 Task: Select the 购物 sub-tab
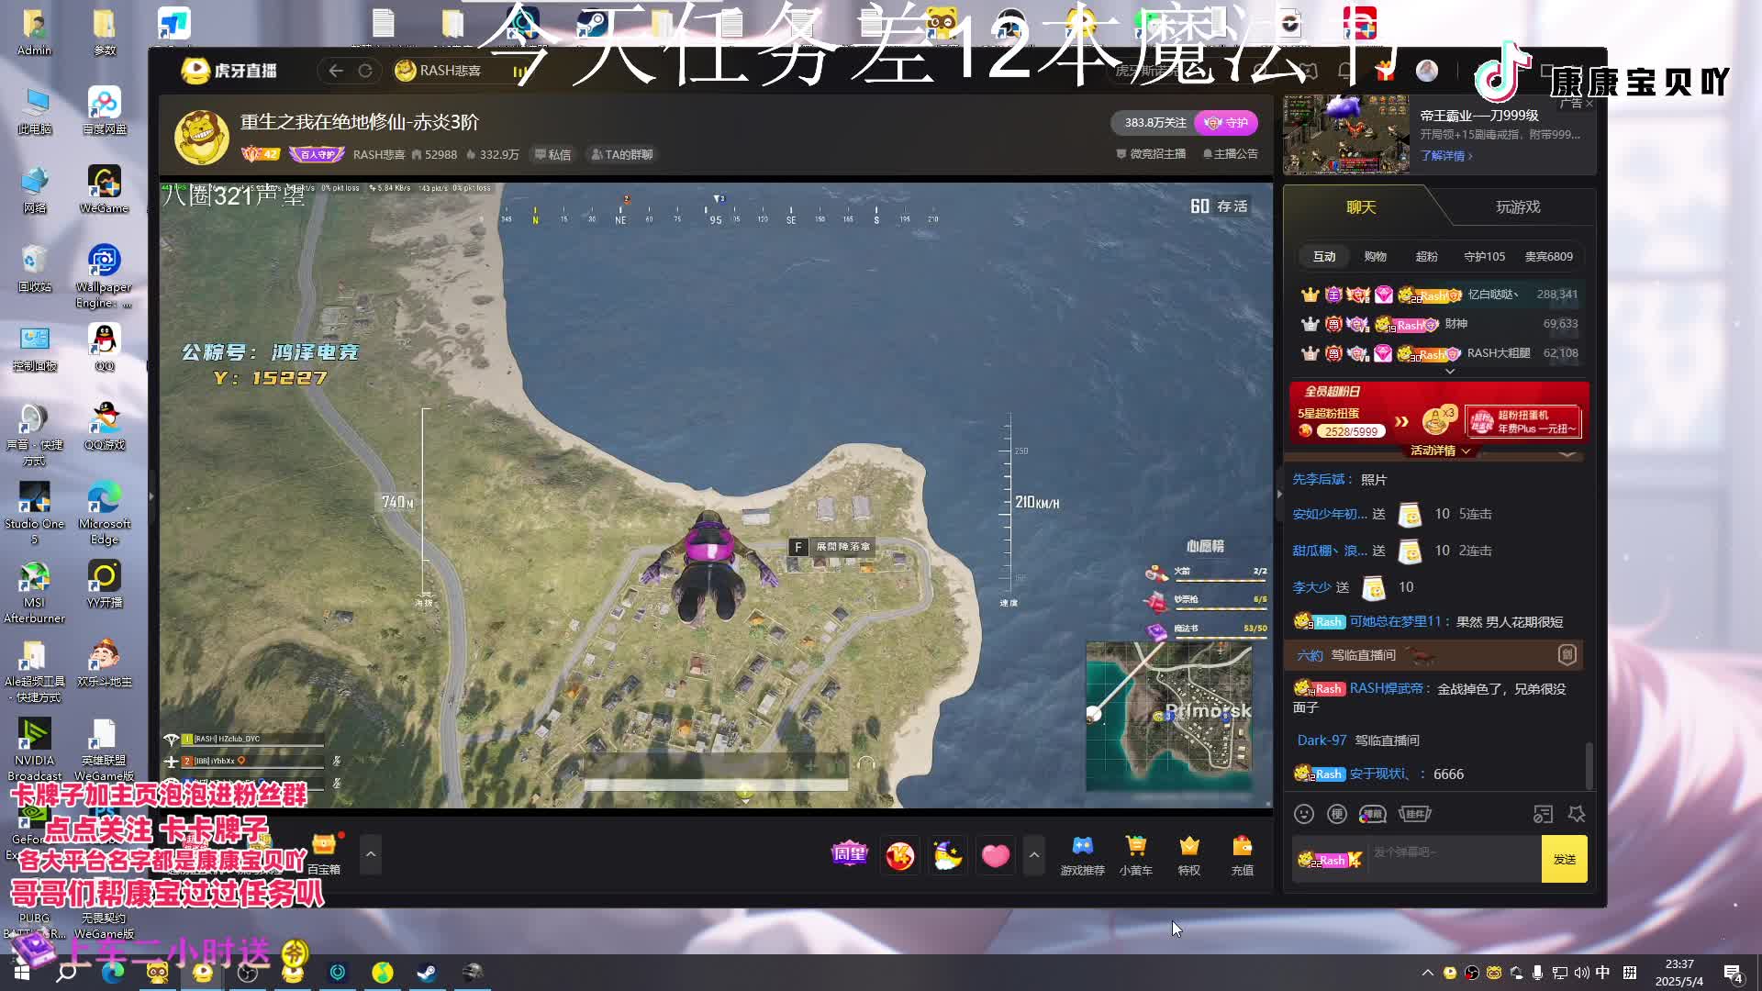pyautogui.click(x=1375, y=257)
